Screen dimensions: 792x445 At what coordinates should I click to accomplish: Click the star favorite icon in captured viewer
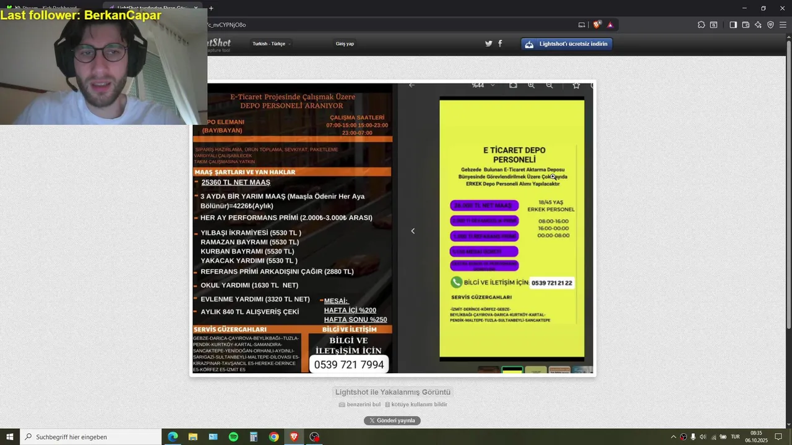(576, 85)
